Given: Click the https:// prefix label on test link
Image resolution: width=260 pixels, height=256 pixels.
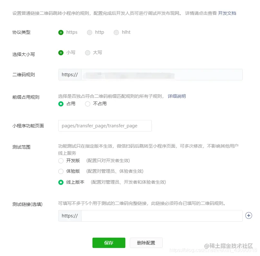Looking at the screenshot, I should point(69,216).
